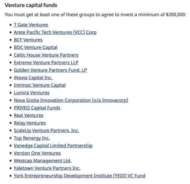The width and height of the screenshot is (190, 184).
Task: Click Version One Ventures link
Action: pos(37,153)
